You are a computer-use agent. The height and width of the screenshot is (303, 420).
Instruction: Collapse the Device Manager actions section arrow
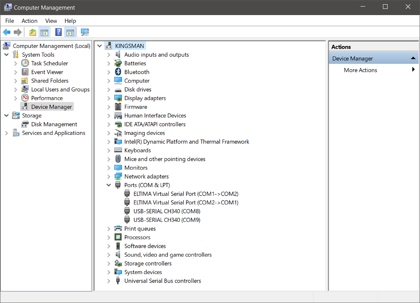[x=413, y=58]
